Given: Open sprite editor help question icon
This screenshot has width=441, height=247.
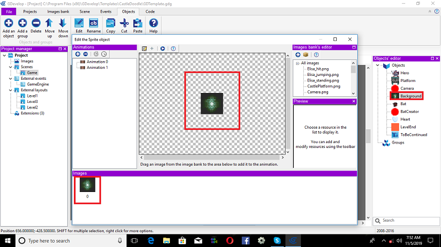Looking at the screenshot, I should (x=173, y=48).
